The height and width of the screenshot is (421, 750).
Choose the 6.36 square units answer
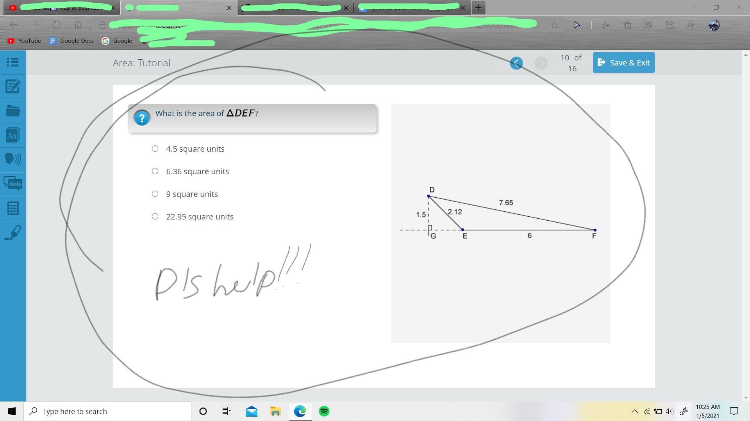(155, 171)
